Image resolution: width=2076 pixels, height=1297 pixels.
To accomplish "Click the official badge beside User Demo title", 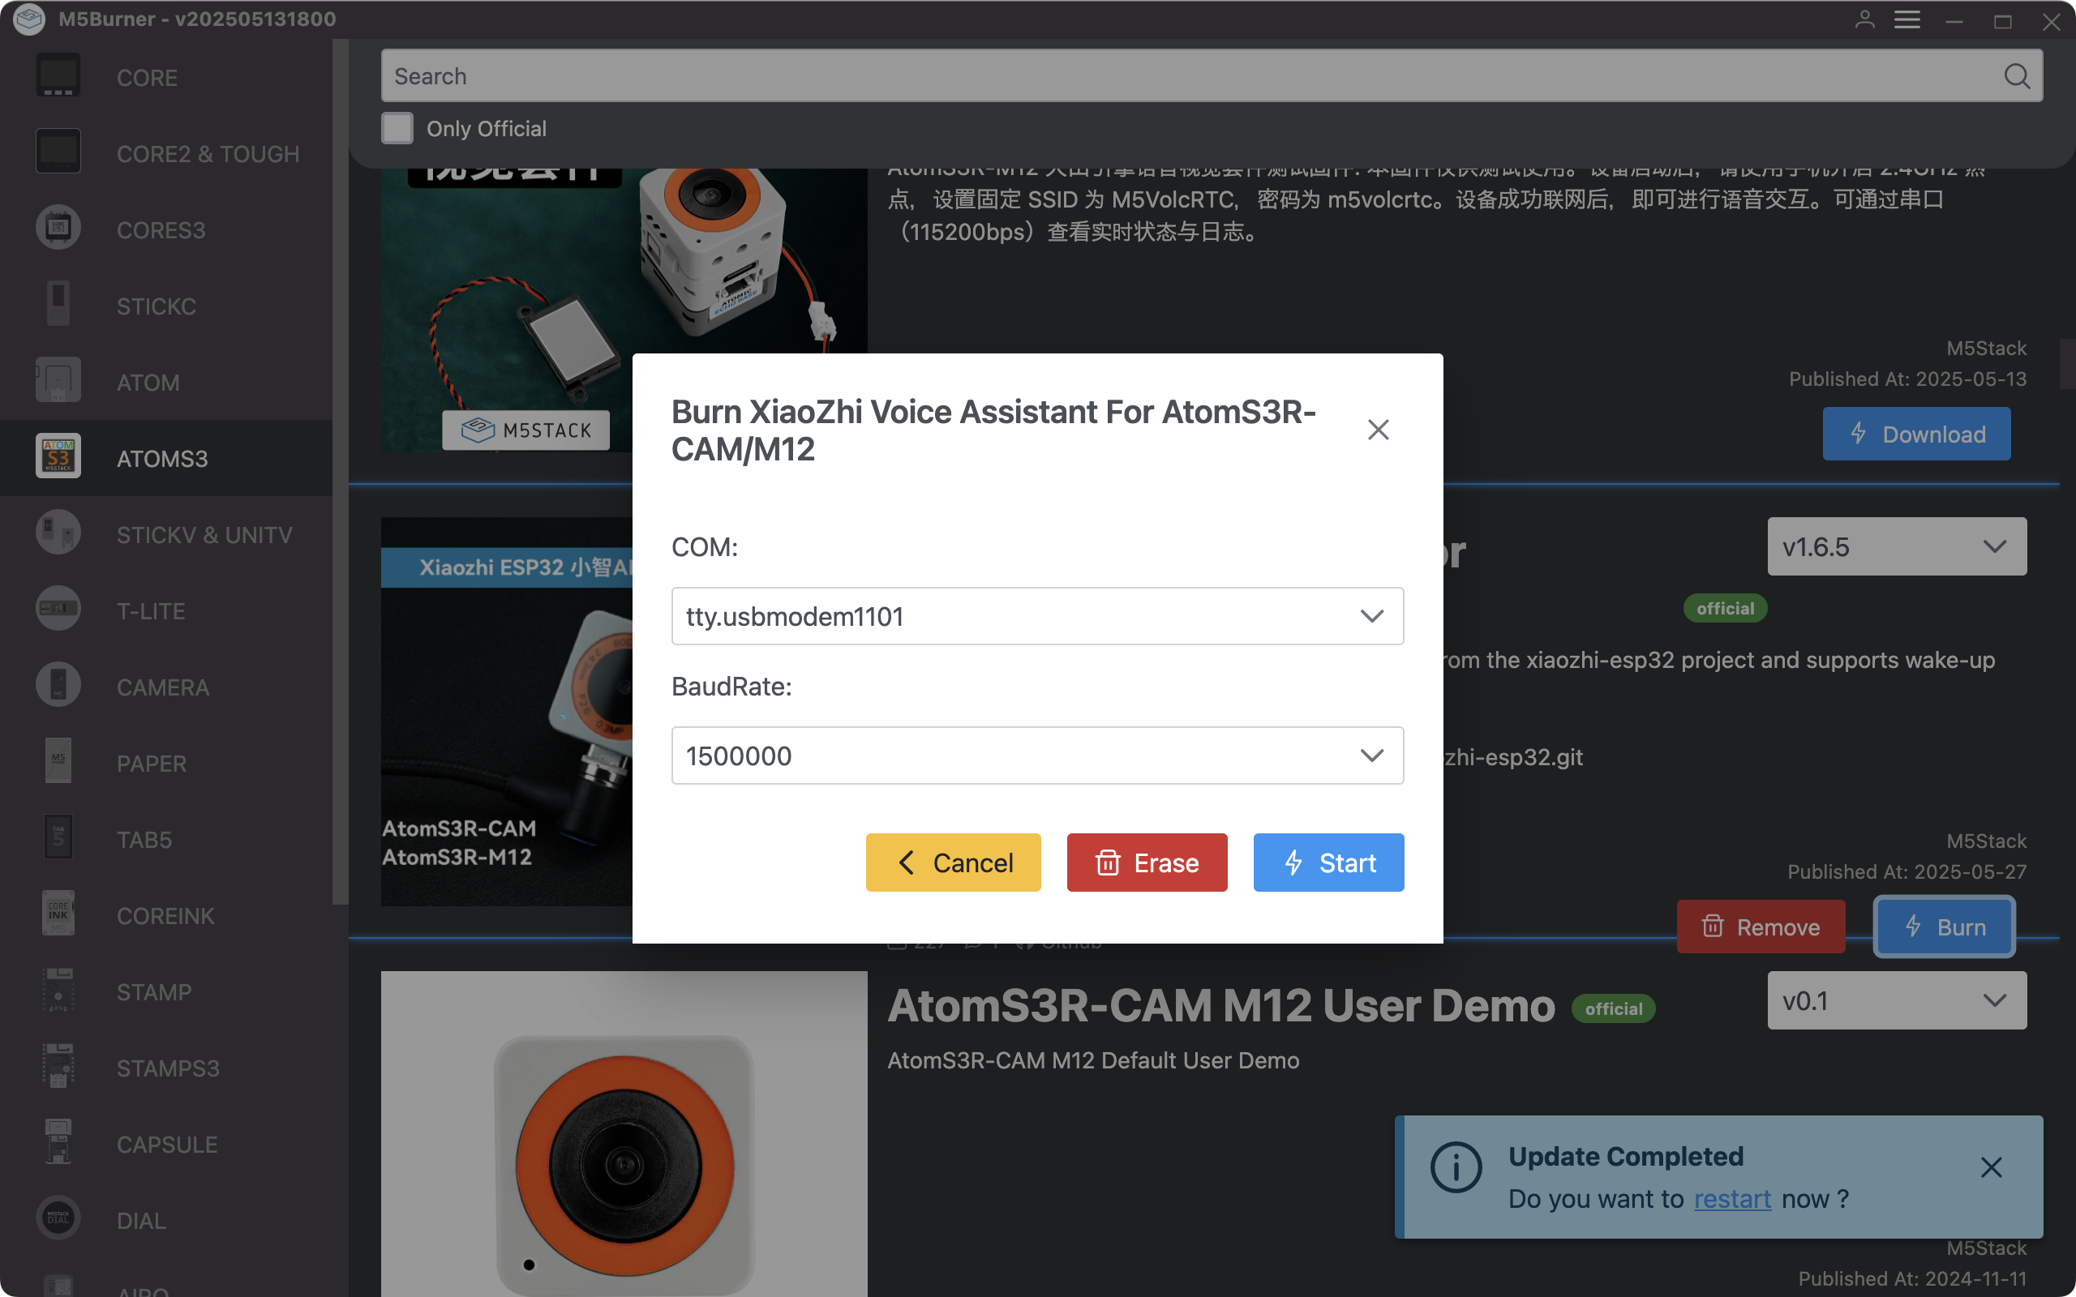I will coord(1613,1008).
